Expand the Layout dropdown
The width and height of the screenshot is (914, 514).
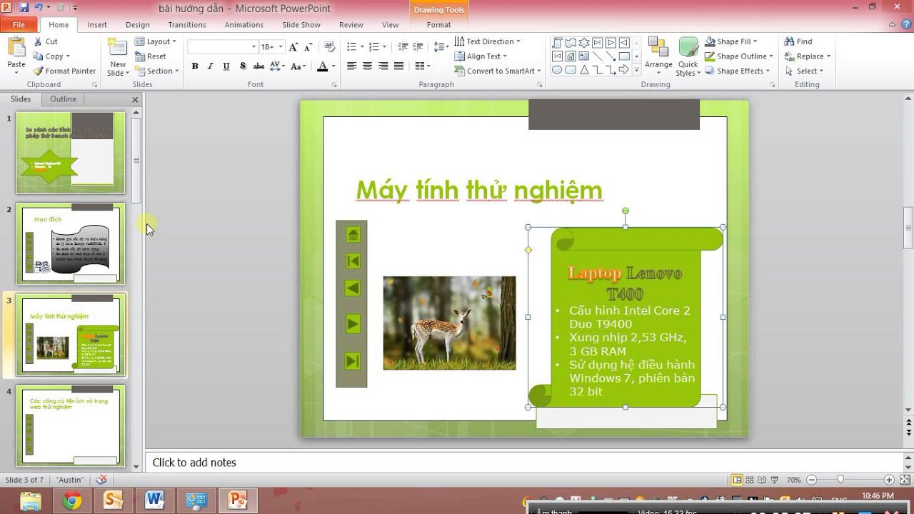(156, 41)
